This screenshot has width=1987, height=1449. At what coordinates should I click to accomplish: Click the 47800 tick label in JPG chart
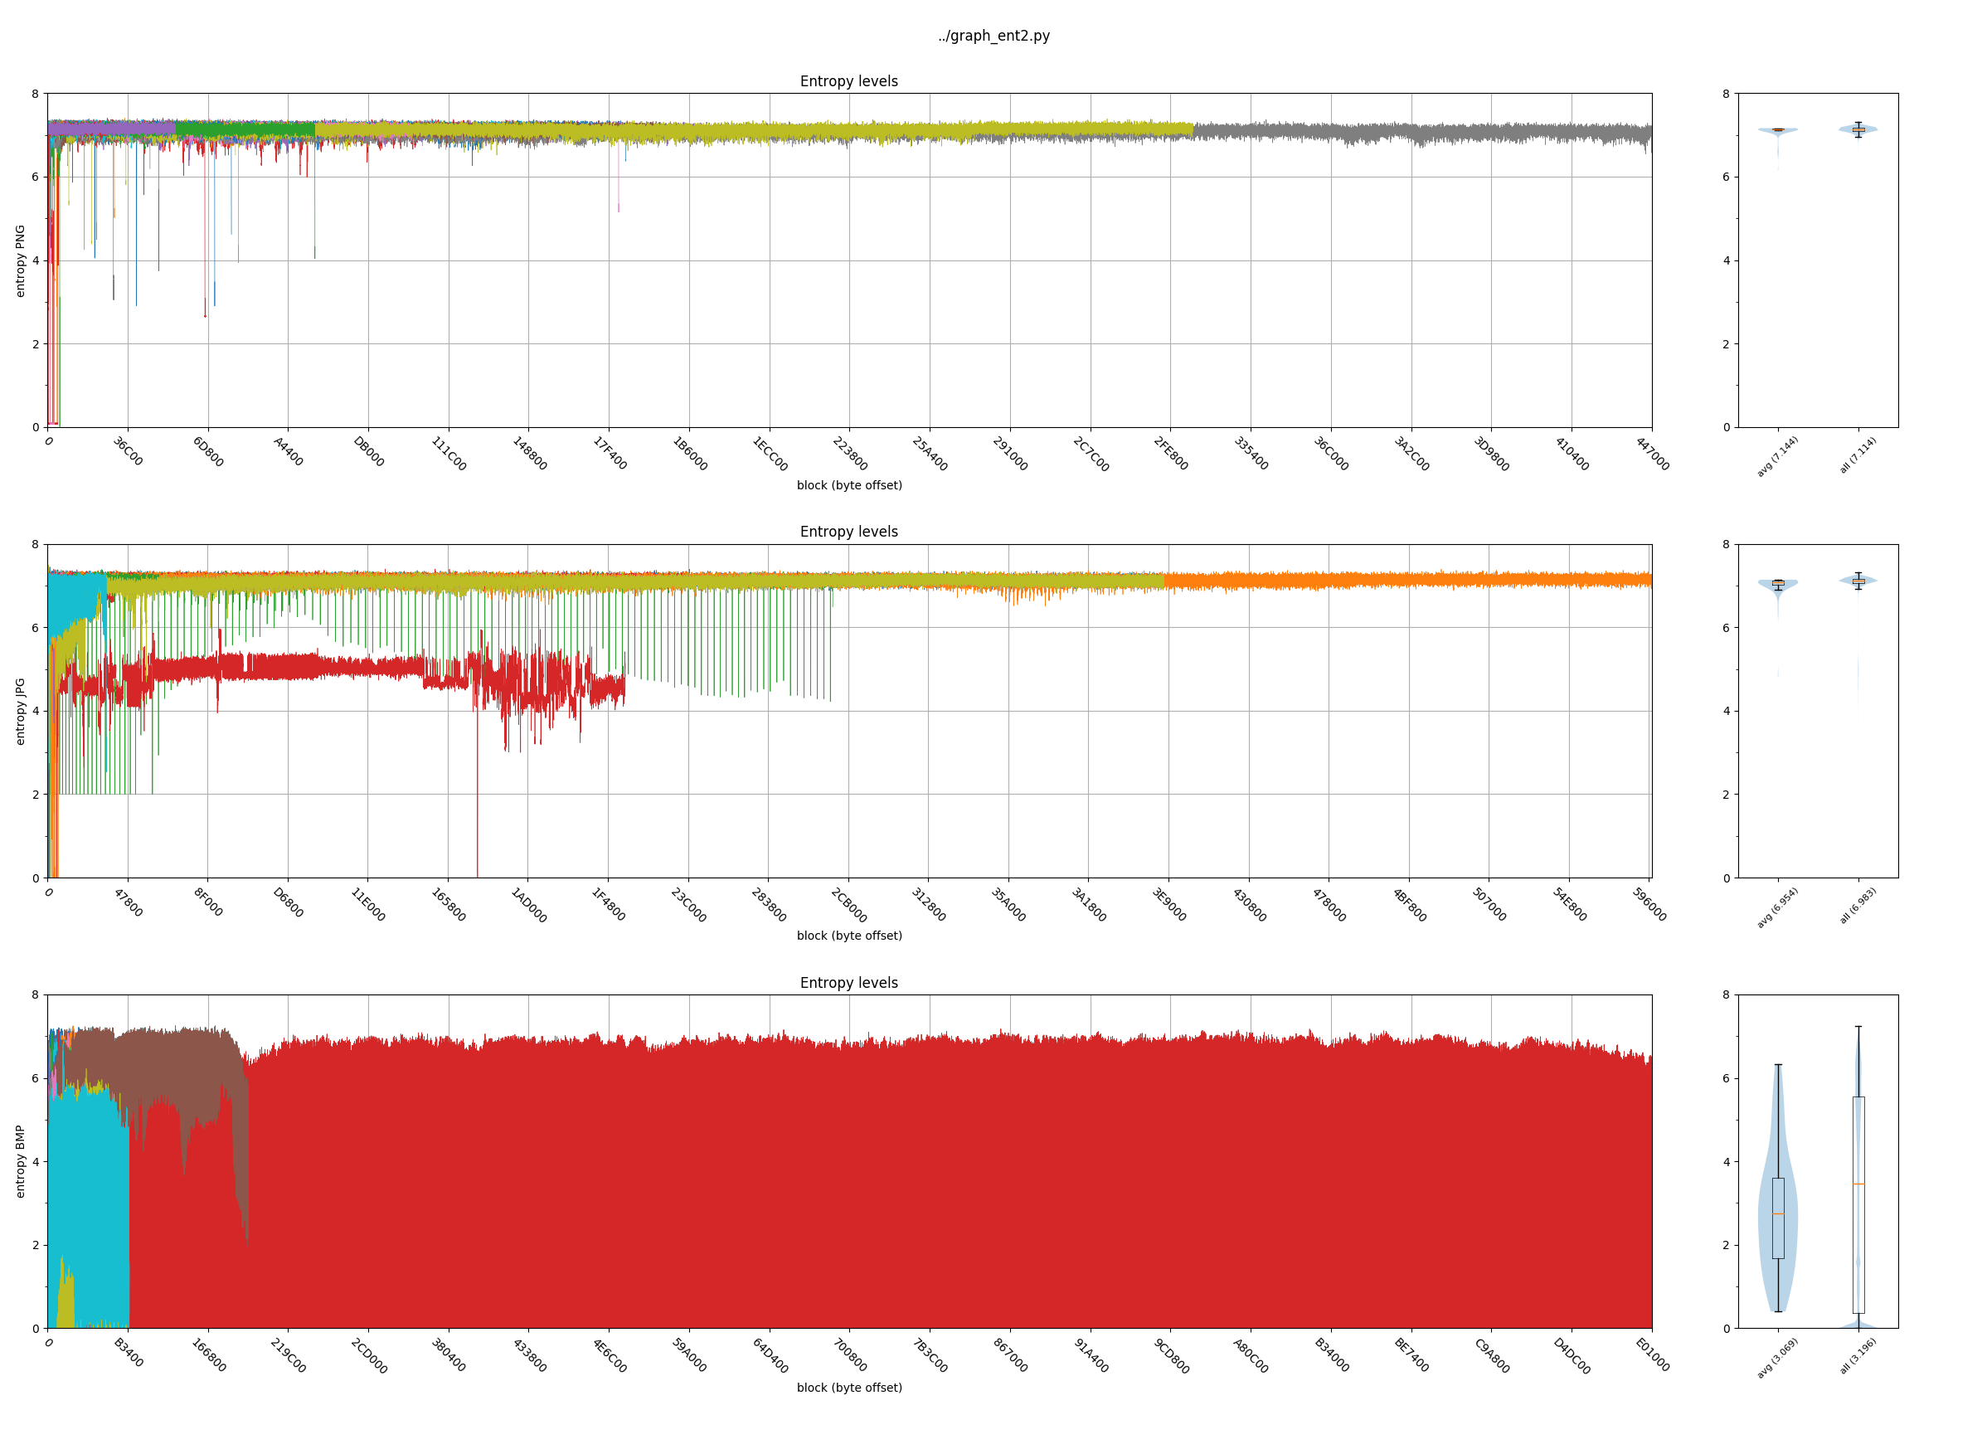(129, 902)
